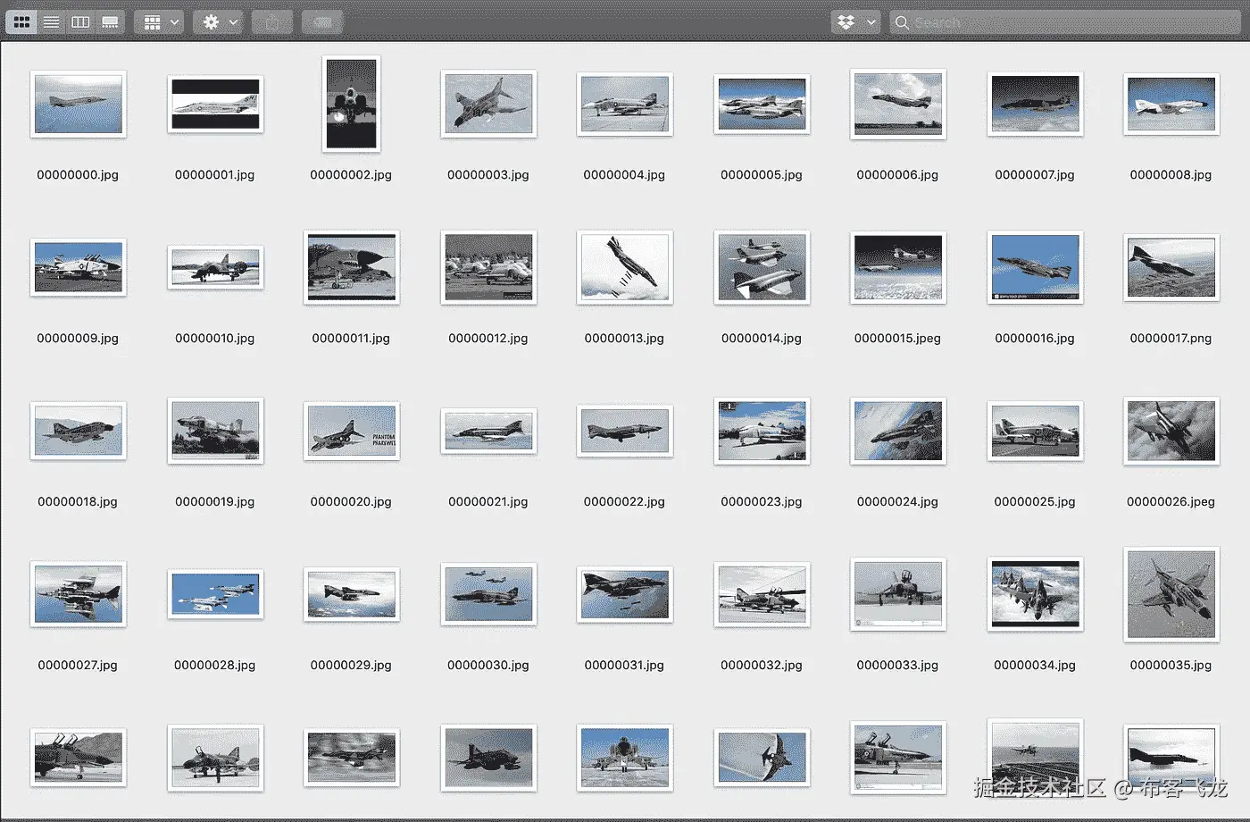Select thumbnail of 00000023.jpg
Viewport: 1250px width, 822px height.
click(x=762, y=431)
